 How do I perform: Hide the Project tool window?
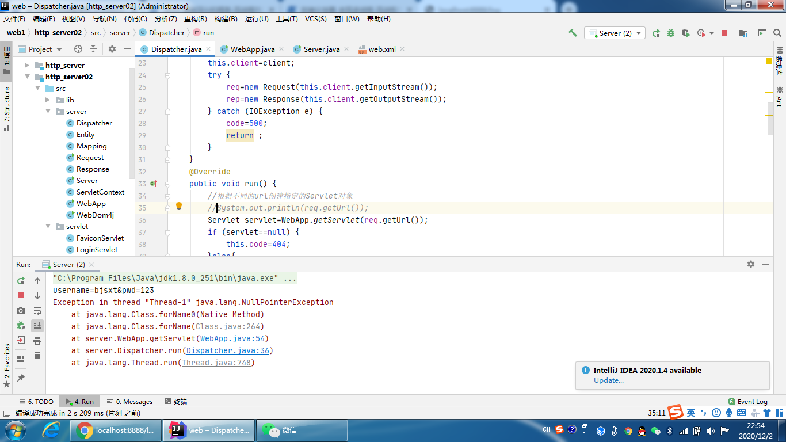click(127, 49)
